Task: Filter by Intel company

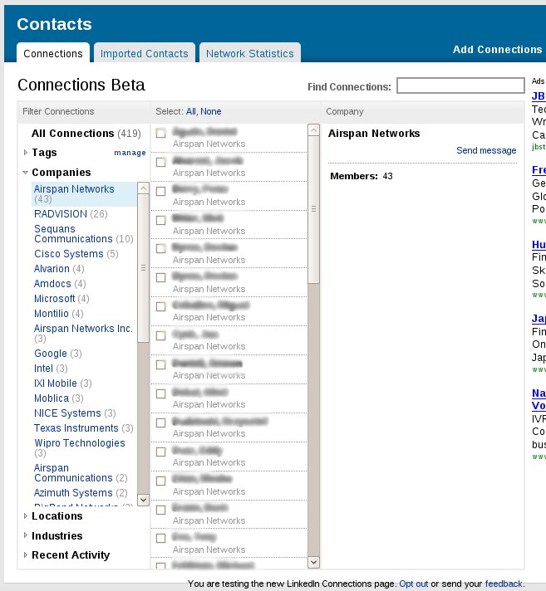Action: 51,369
